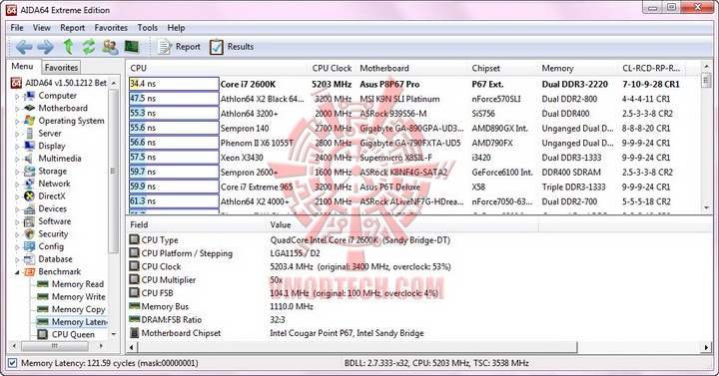Screen dimensions: 719x376
Task: Switch to the Favorites tab
Action: (x=61, y=68)
